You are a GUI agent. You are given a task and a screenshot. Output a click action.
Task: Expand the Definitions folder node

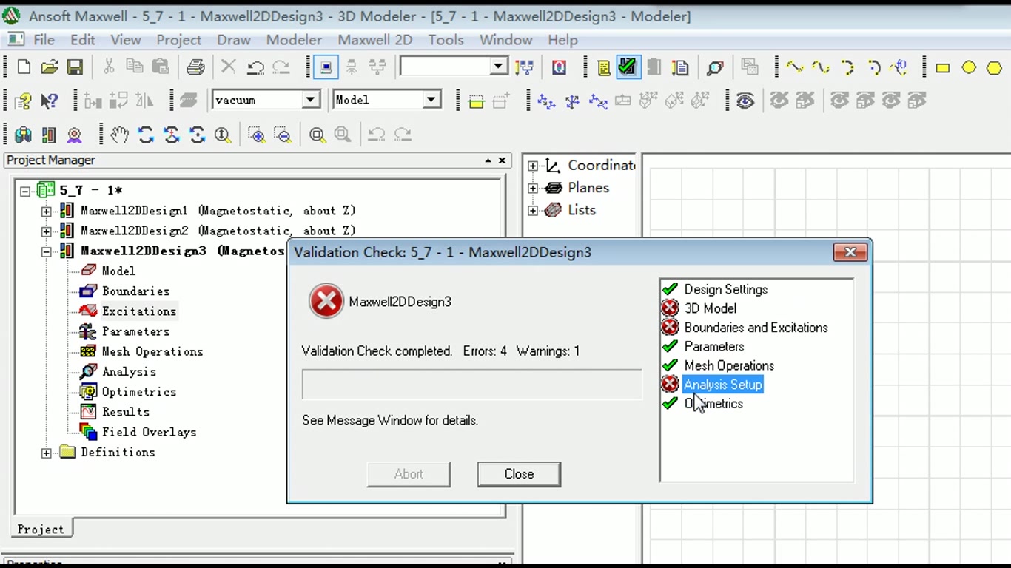[46, 453]
